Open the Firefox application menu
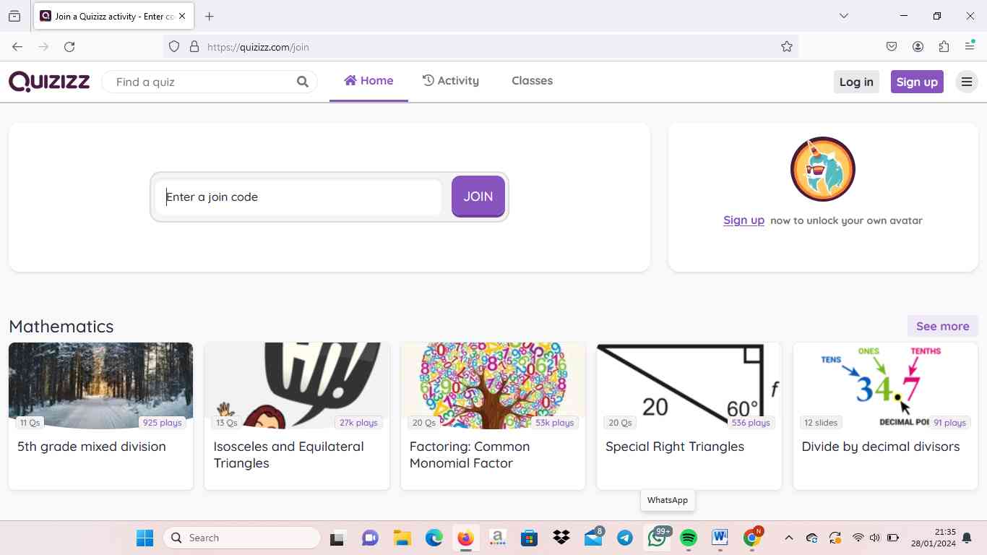 coord(970,46)
